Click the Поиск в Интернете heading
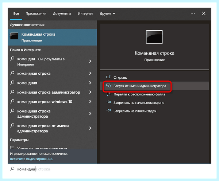Viewport: 219px width, 181px height. (25, 50)
